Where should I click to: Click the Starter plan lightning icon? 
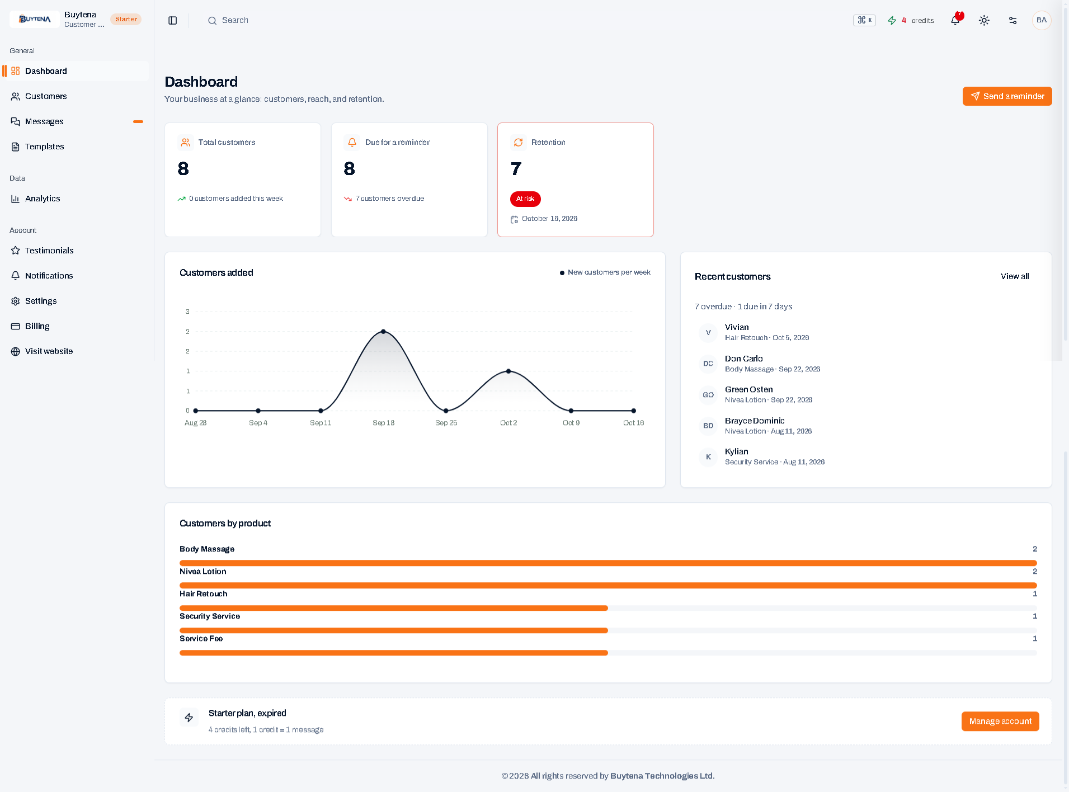click(x=189, y=718)
